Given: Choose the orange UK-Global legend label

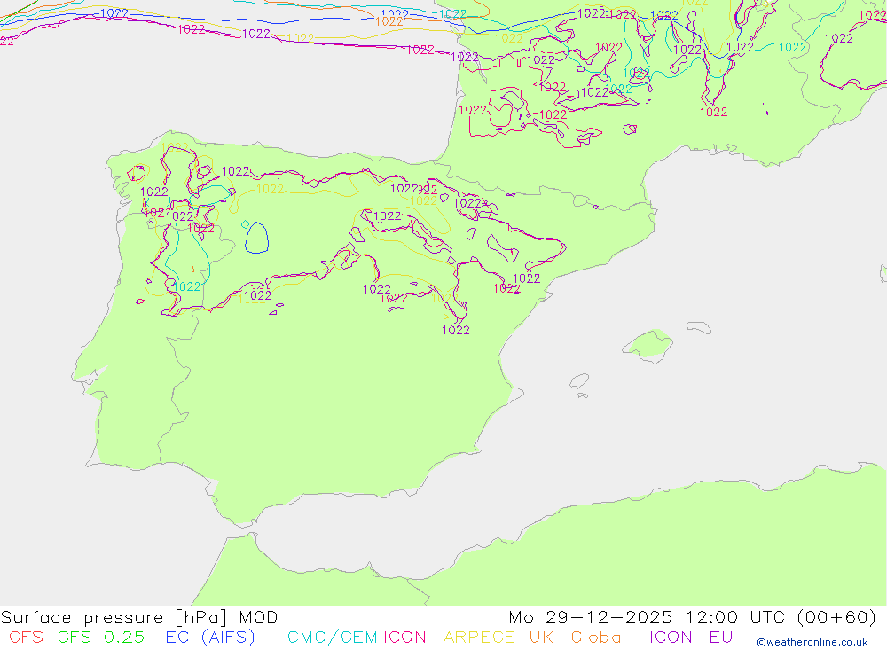Looking at the screenshot, I should pos(577,638).
